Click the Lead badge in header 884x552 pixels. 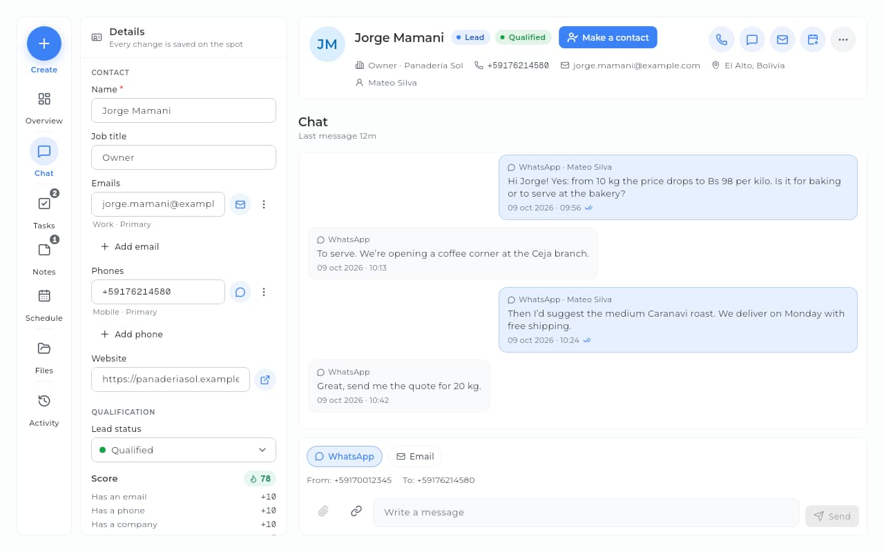point(471,37)
